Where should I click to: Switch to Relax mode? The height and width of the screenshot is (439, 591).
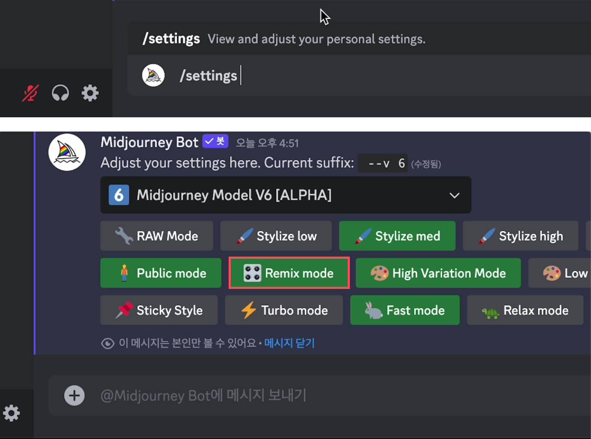pos(525,310)
